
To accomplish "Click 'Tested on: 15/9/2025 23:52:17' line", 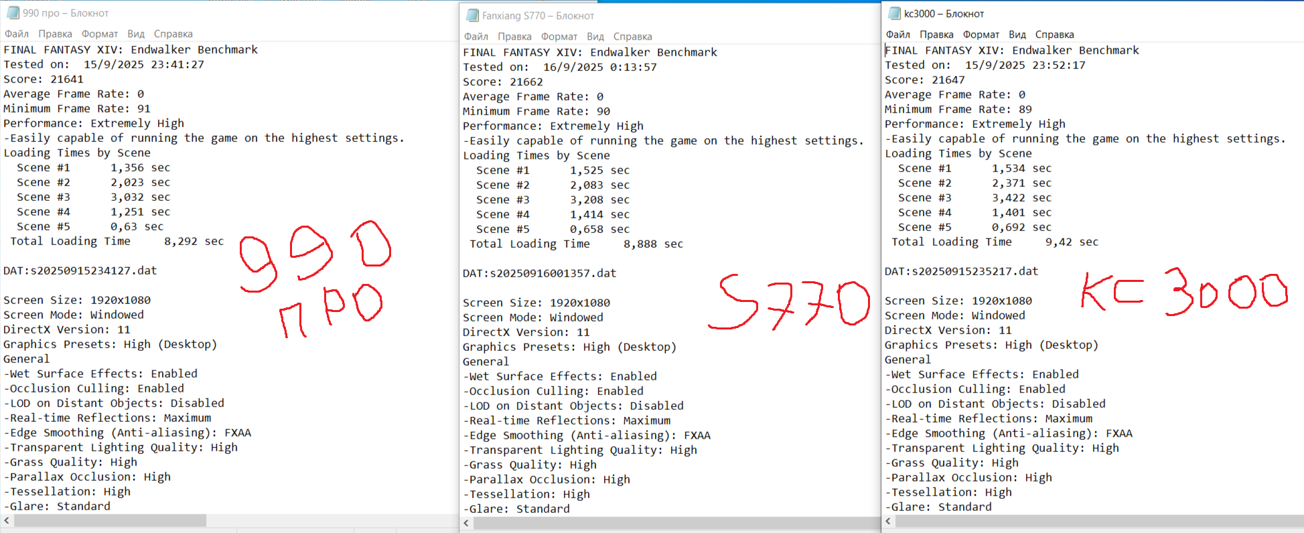I will [x=985, y=65].
